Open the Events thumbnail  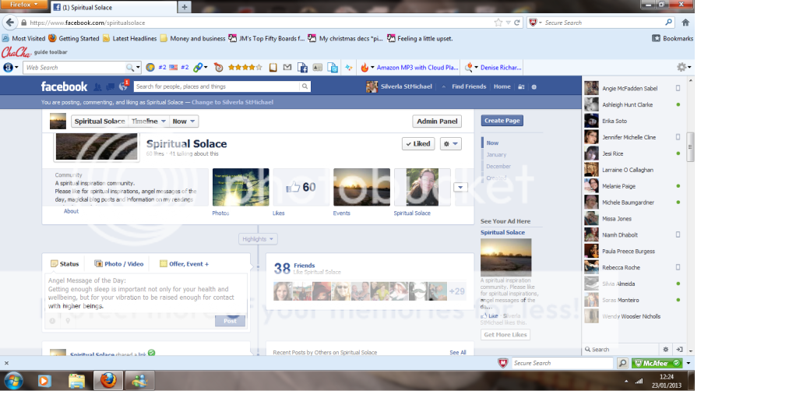[x=361, y=187]
